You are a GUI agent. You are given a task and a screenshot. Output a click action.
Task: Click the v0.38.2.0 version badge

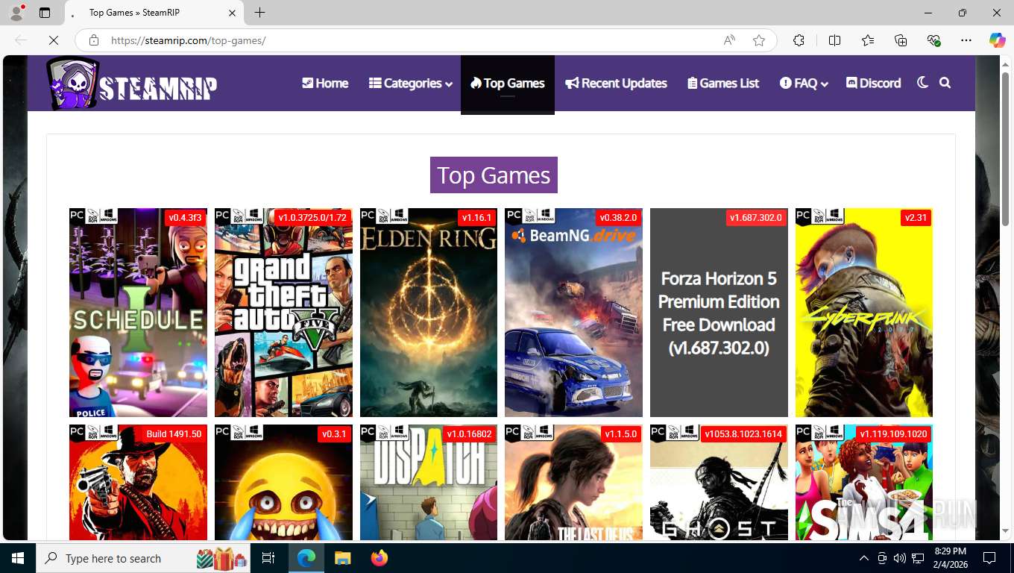pyautogui.click(x=618, y=218)
